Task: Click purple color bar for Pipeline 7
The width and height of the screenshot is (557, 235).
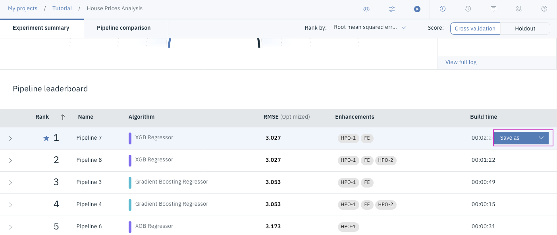Action: (x=130, y=138)
